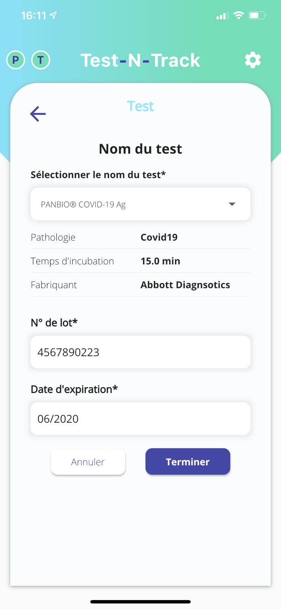Tap the Date d'expiration field
Viewport: 281px width, 609px height.
(x=140, y=419)
